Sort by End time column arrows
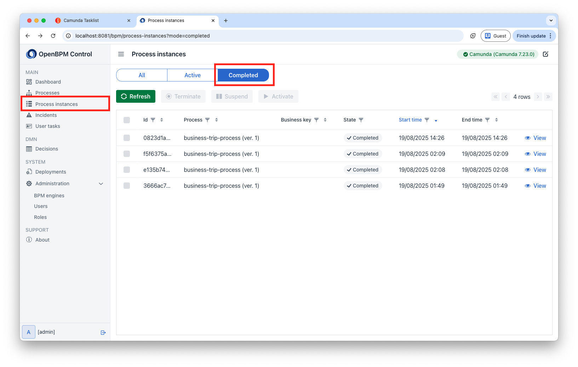The width and height of the screenshot is (578, 367). pos(497,120)
